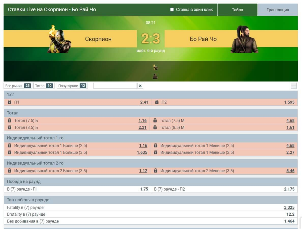Pick Тотал (8.5) М odds 1.61
The image size is (302, 229).
click(x=290, y=127)
